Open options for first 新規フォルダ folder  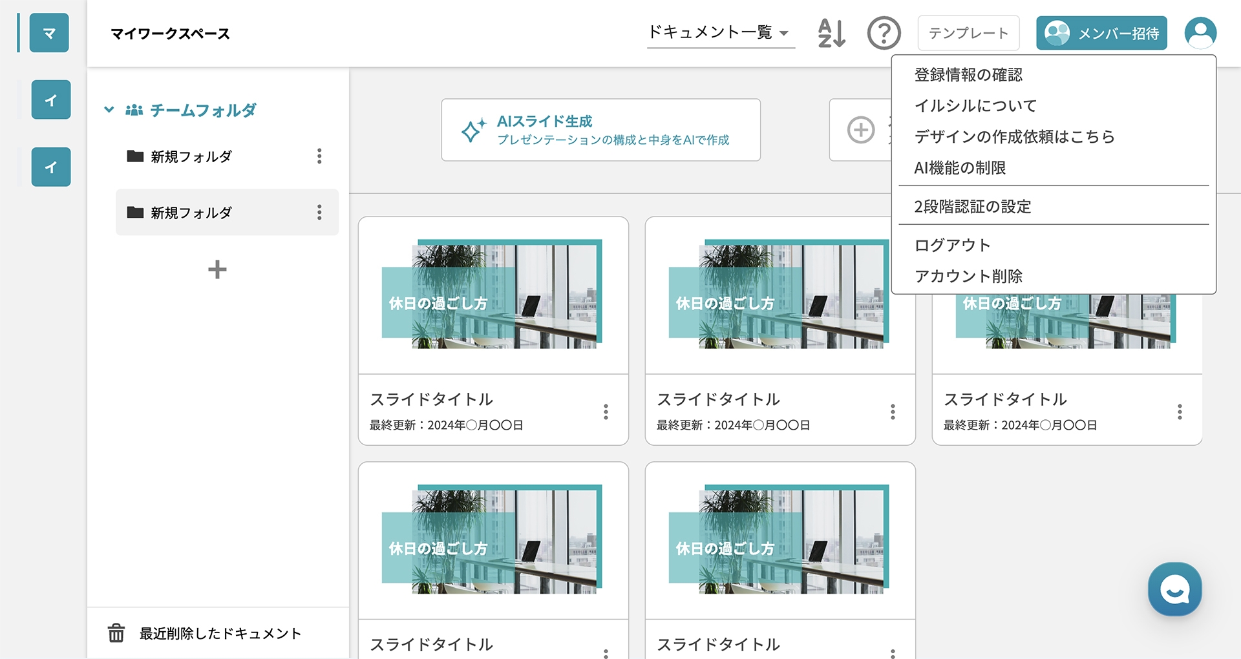pyautogui.click(x=319, y=156)
